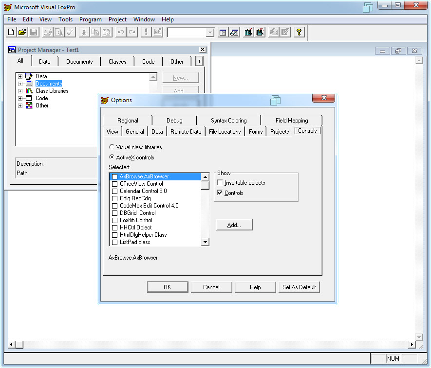Click the ListPad class entry text
This screenshot has height=368, width=431.
click(135, 242)
